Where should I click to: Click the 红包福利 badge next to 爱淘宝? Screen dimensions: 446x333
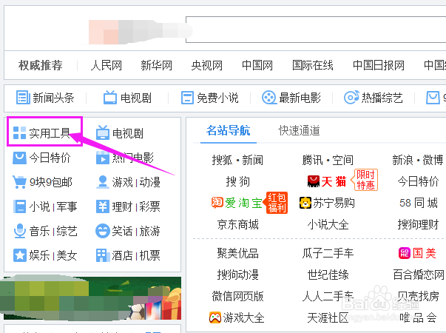point(277,203)
